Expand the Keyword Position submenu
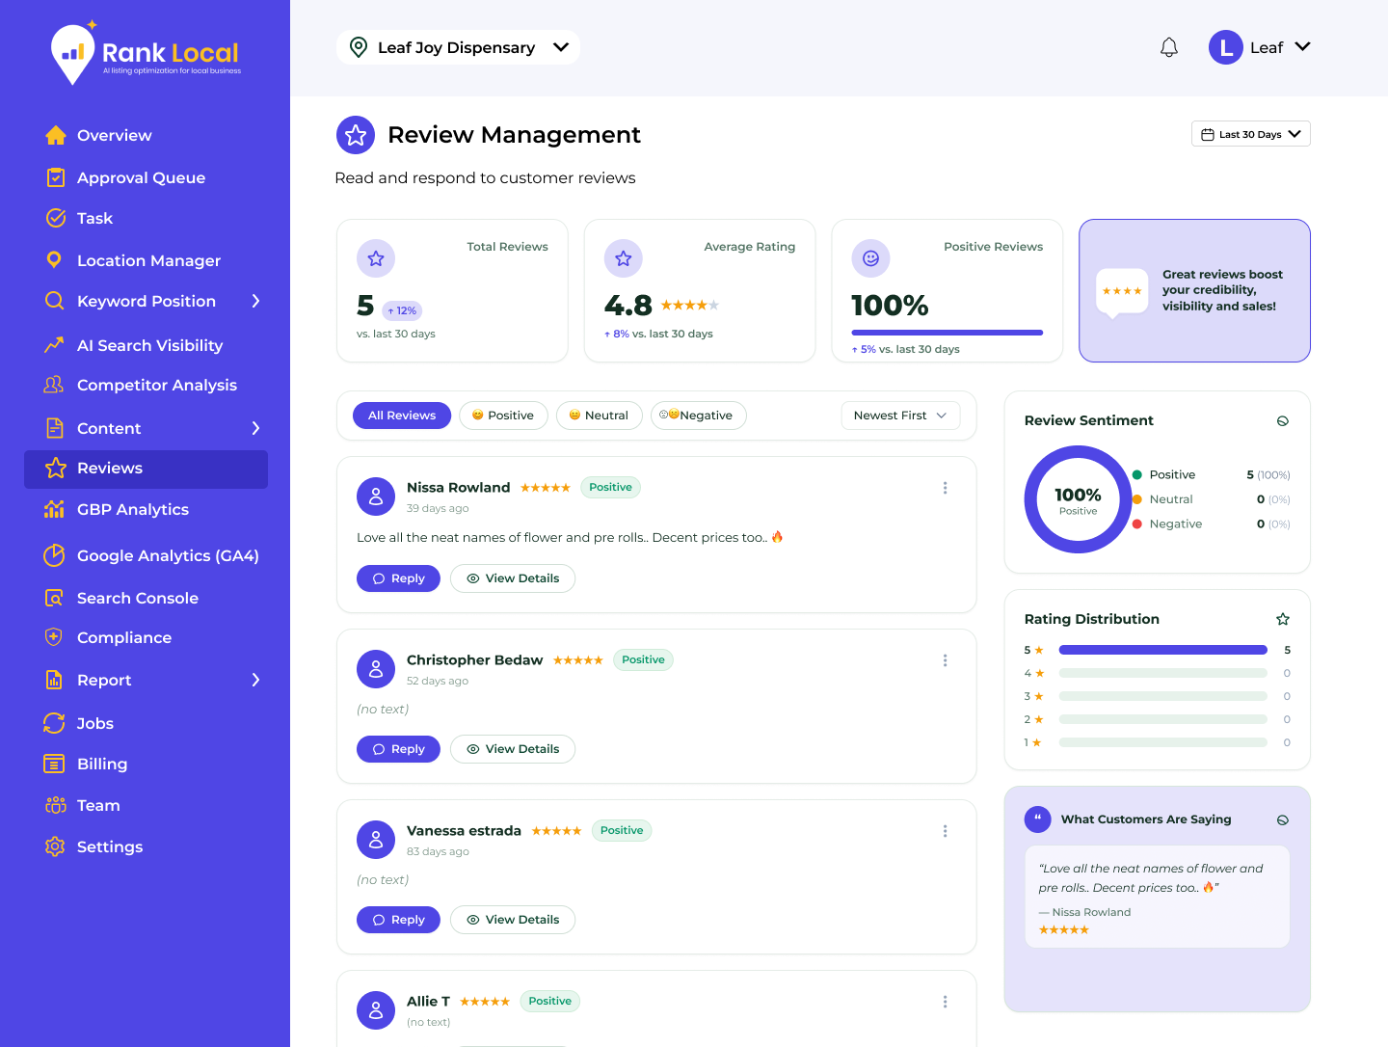The height and width of the screenshot is (1047, 1388). (255, 301)
